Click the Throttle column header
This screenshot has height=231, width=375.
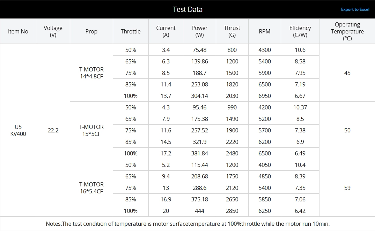(x=131, y=31)
